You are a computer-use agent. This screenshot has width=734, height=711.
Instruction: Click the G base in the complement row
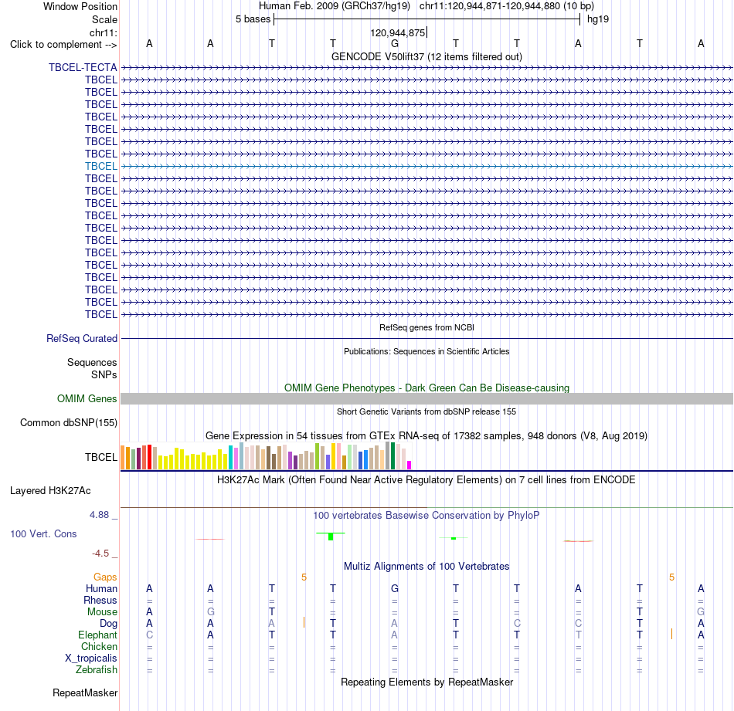click(x=395, y=43)
